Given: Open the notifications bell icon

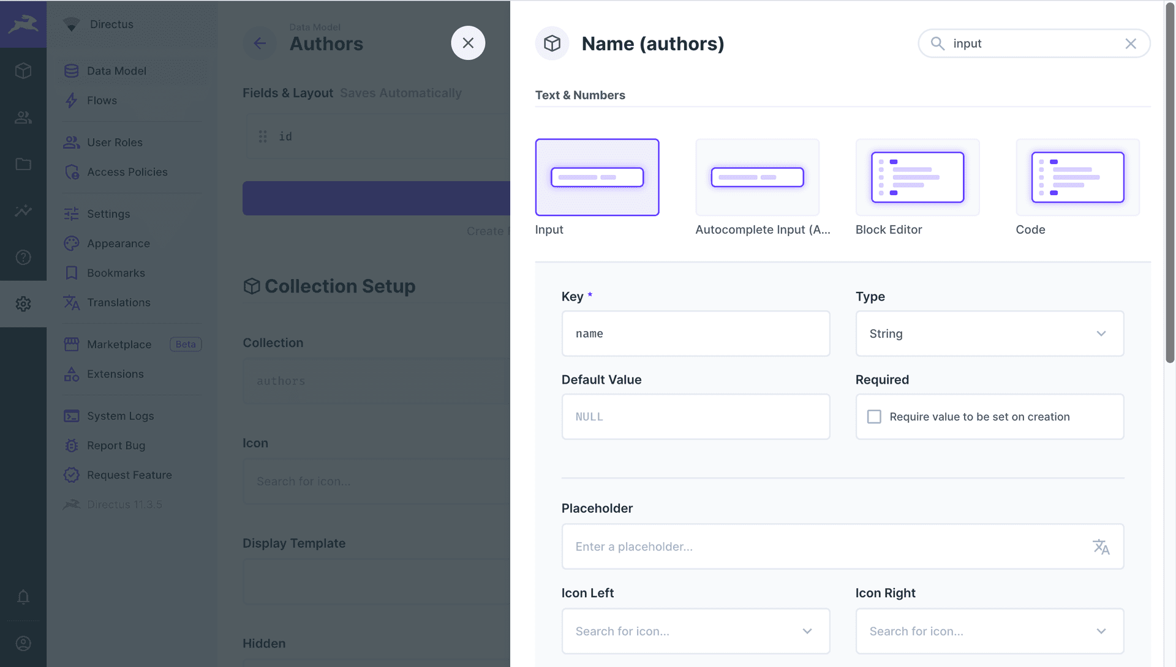Looking at the screenshot, I should click(x=23, y=597).
